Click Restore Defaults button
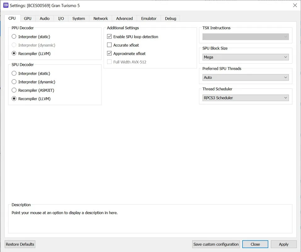This screenshot has width=301, height=252. click(x=20, y=244)
